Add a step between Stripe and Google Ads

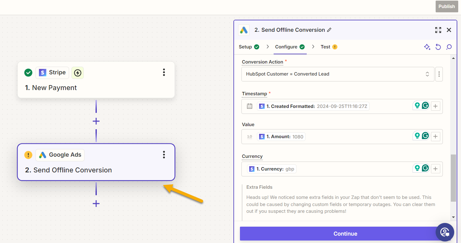(x=96, y=121)
